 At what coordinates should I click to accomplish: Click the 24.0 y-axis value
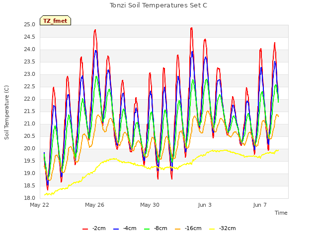click(x=30, y=50)
